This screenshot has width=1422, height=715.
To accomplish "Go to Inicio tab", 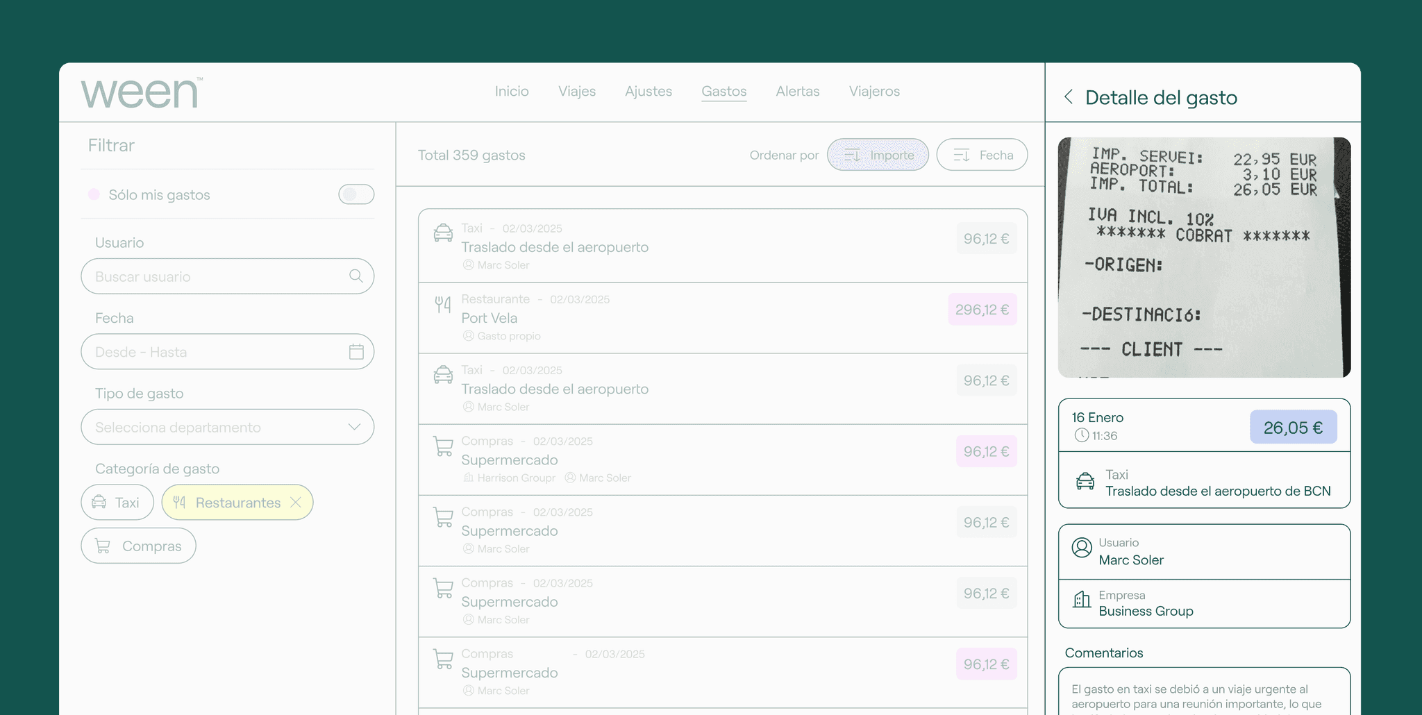I will [x=512, y=91].
